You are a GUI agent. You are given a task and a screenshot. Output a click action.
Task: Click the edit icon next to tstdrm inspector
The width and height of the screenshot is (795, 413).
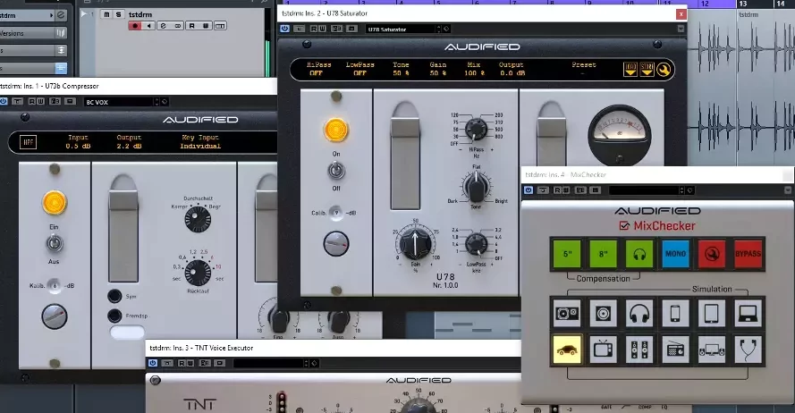61,15
